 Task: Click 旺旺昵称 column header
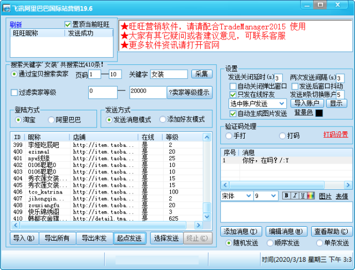tap(37, 33)
